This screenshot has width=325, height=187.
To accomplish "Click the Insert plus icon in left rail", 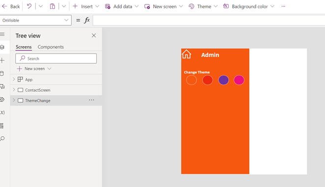I will (2, 60).
